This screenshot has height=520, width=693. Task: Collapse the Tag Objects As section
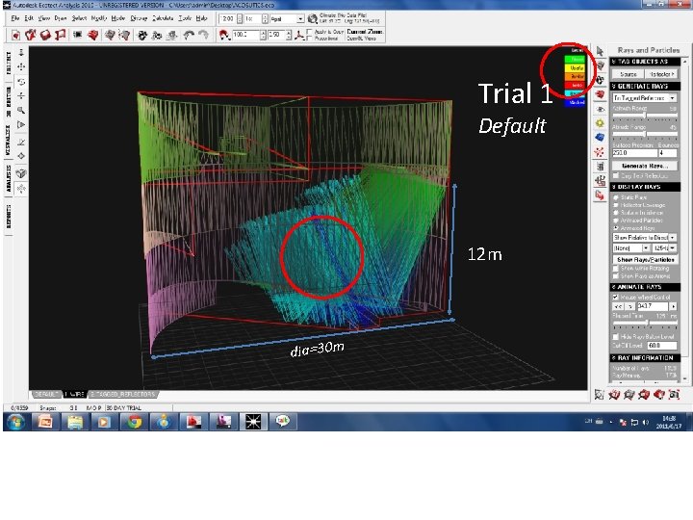tap(645, 62)
